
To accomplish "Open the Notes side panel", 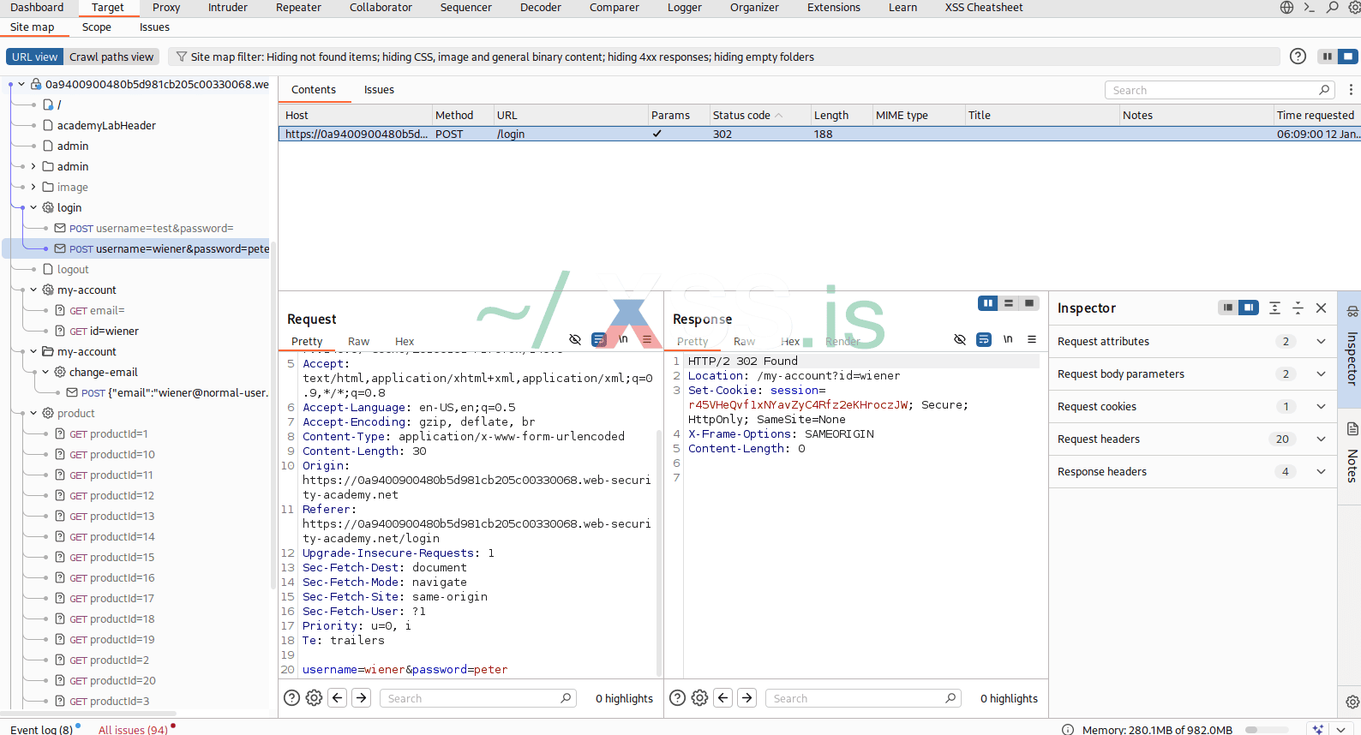I will [1352, 454].
